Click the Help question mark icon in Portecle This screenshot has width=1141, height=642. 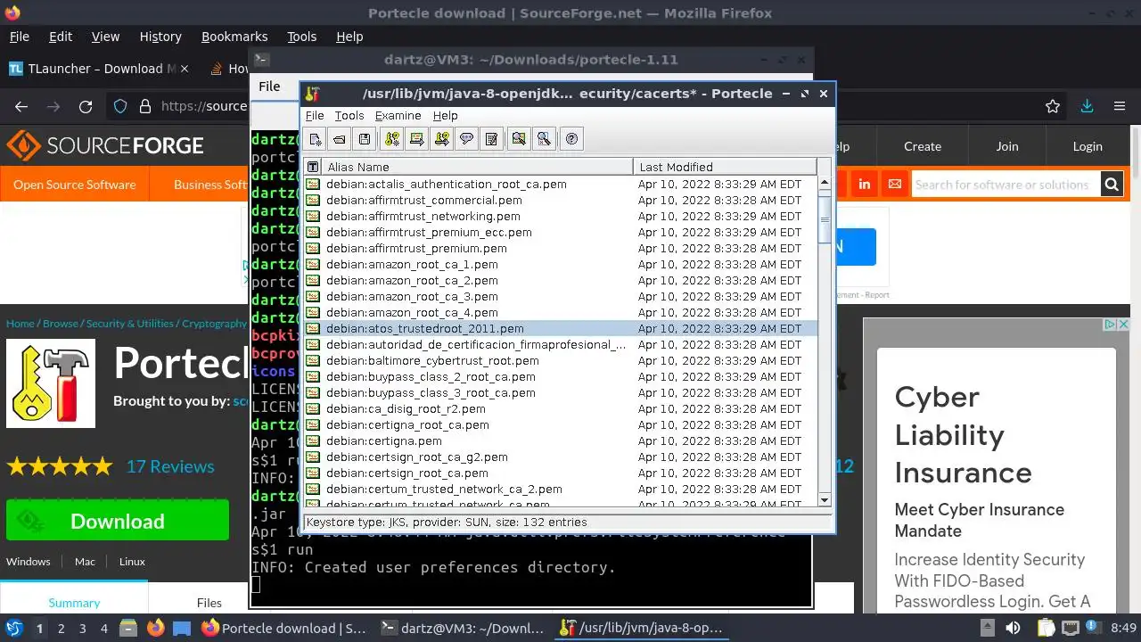[572, 139]
